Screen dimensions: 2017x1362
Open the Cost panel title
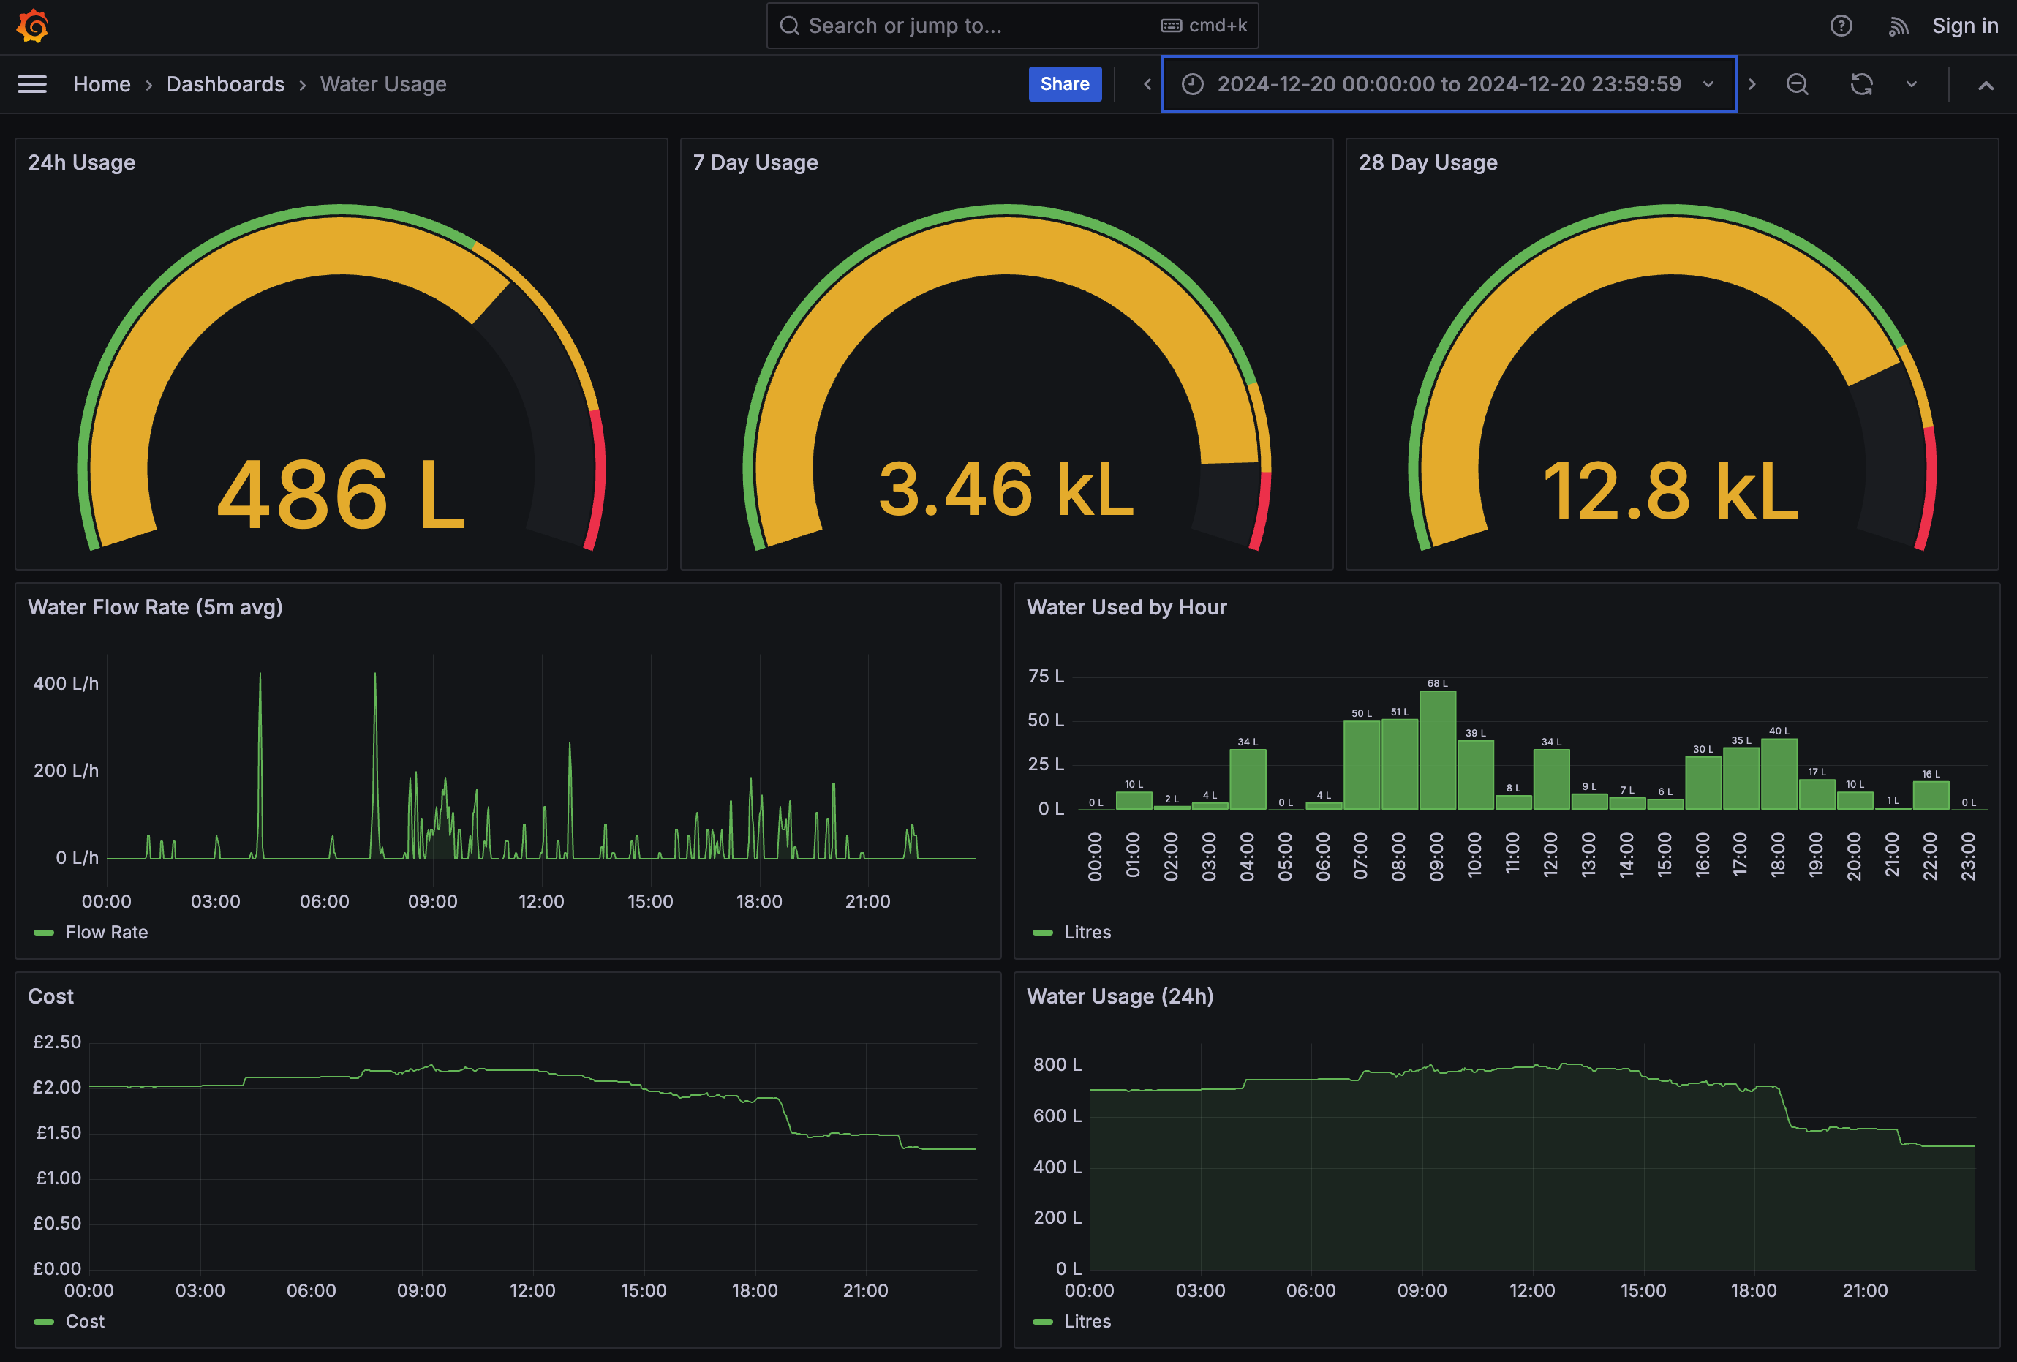(x=50, y=996)
